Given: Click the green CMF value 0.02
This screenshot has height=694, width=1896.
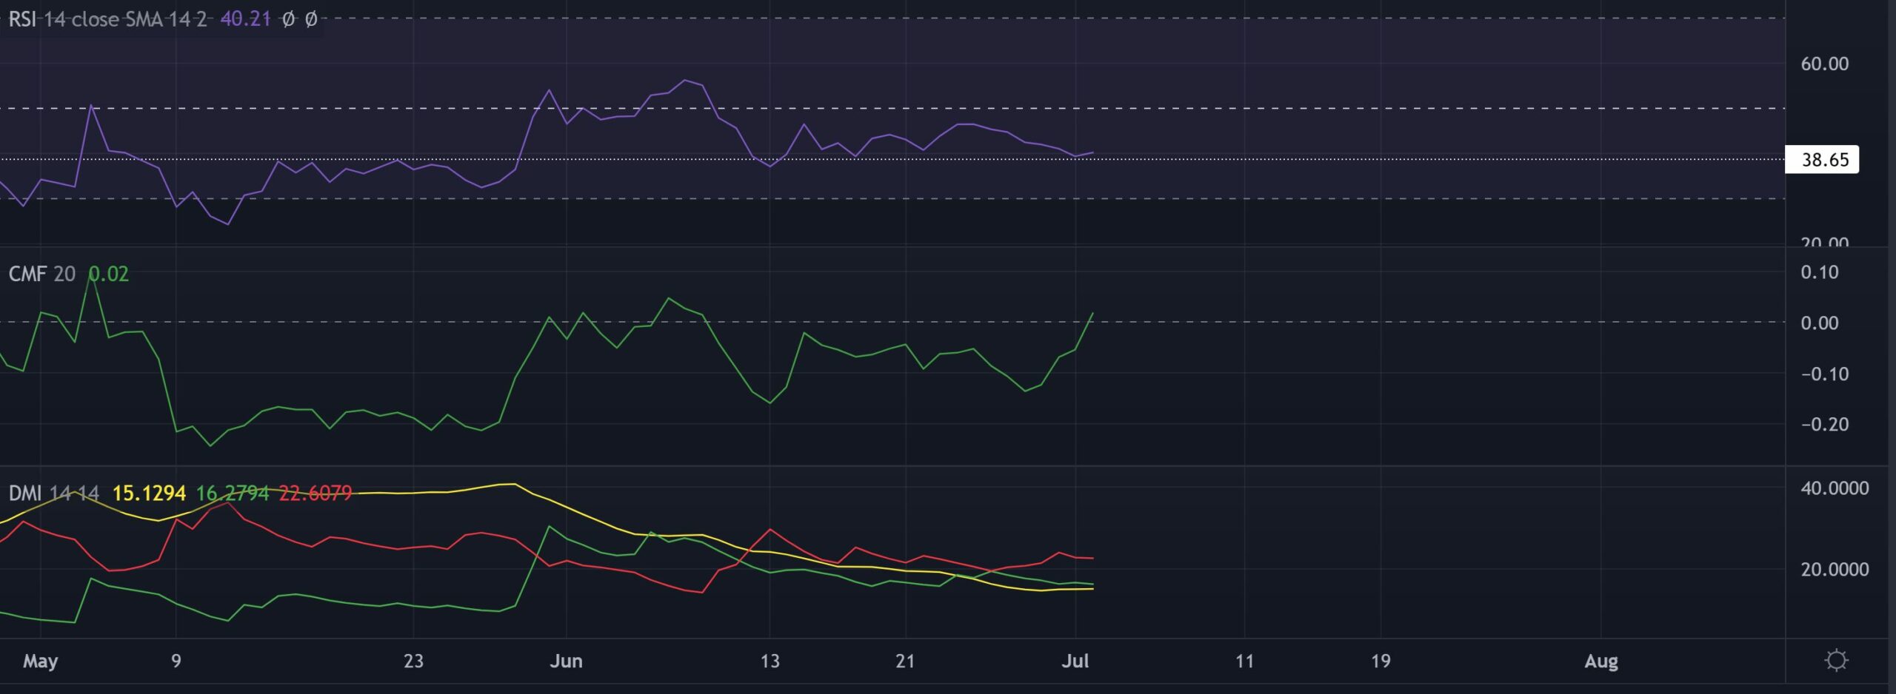Looking at the screenshot, I should tap(109, 273).
